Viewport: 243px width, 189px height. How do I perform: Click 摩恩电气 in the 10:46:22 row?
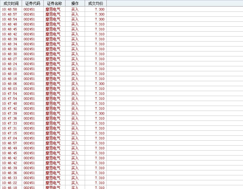point(53,183)
